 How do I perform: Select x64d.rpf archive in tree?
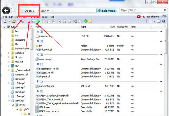[x=20, y=92]
